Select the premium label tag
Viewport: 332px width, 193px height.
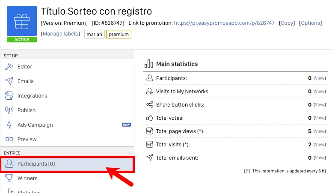119,34
